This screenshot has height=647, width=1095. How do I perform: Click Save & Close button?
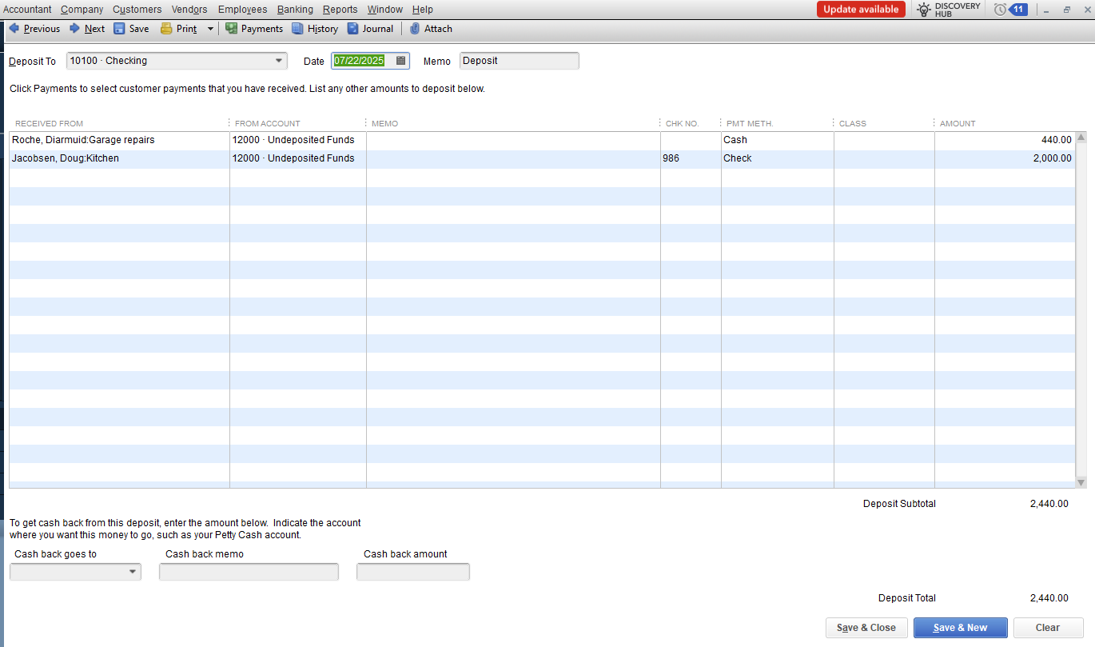[866, 628]
